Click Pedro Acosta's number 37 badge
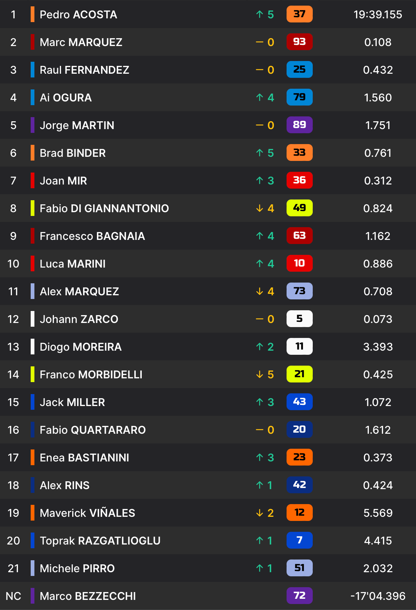Image resolution: width=416 pixels, height=610 pixels. click(299, 14)
